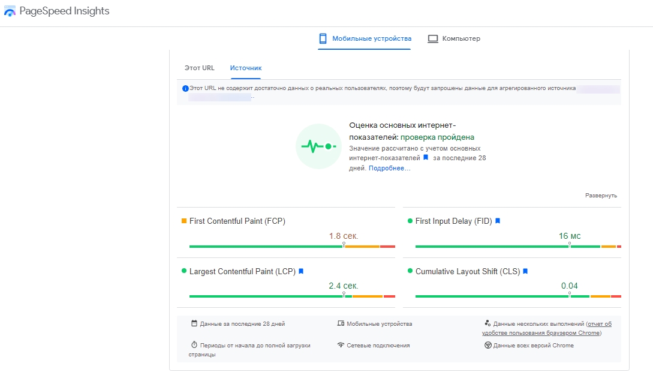Click the bookmark icon next to Largest Contentful Paint
Screen dimensions: 653x372
301,272
